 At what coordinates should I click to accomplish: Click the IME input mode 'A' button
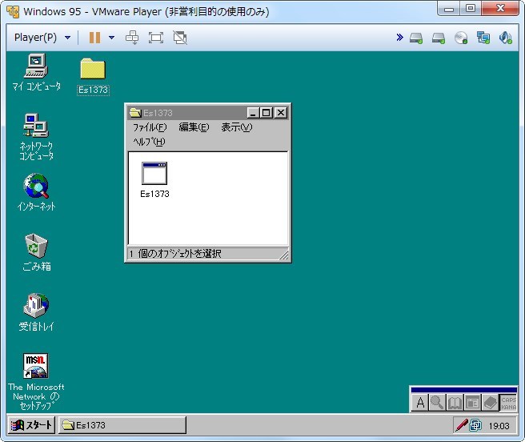(420, 403)
